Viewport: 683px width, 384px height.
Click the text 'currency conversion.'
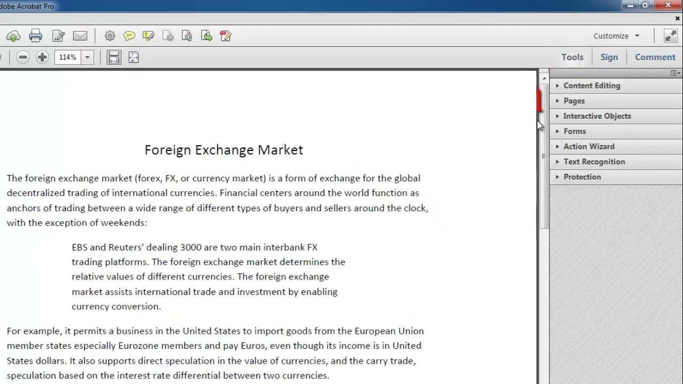tap(116, 306)
